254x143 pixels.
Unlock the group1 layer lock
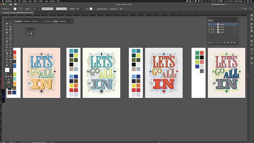pos(212,32)
